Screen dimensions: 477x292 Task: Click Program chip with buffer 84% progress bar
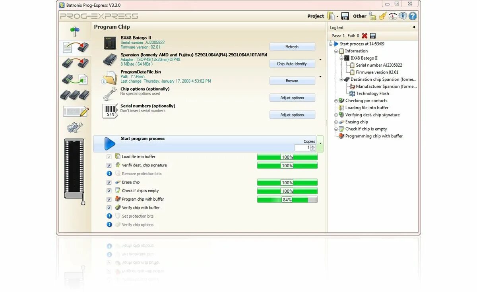(287, 199)
